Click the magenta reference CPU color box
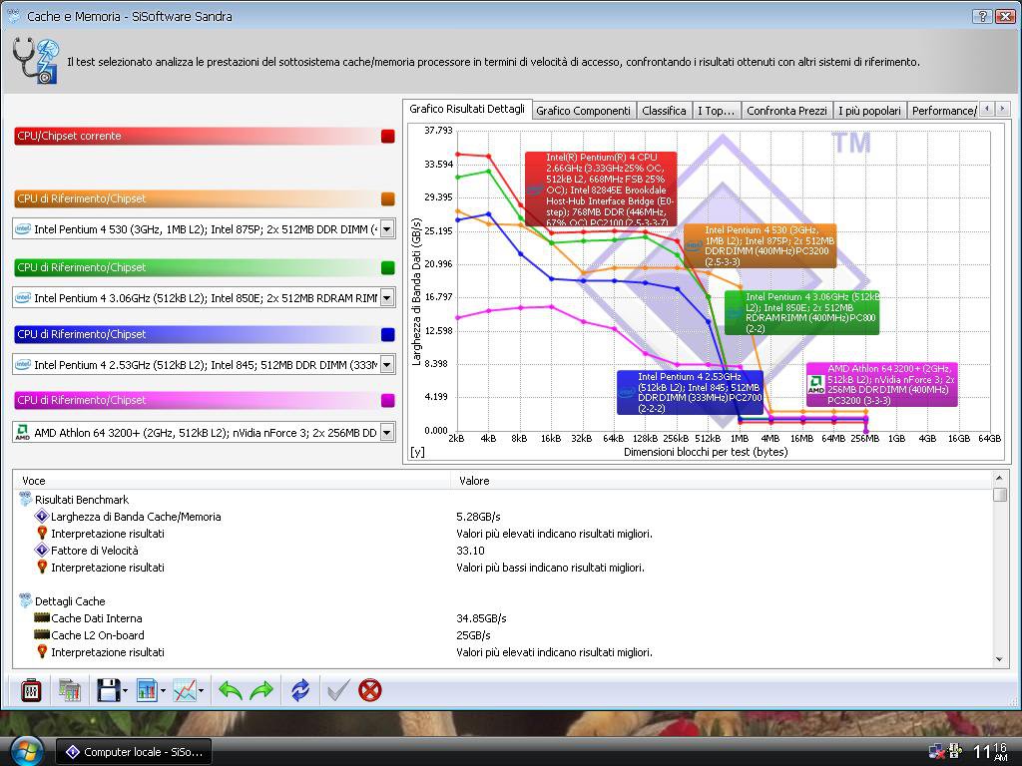Viewport: 1022px width, 766px height. (x=388, y=401)
